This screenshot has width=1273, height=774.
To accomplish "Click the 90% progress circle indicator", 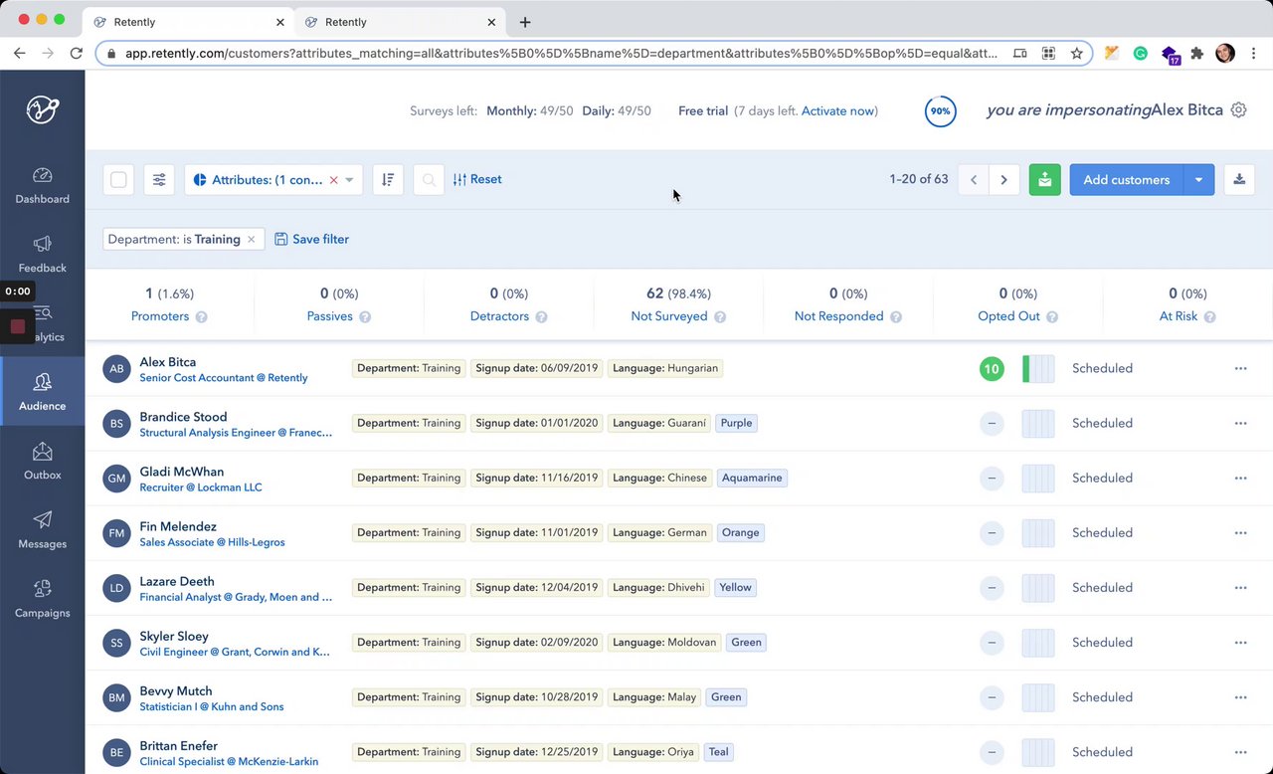I will (x=940, y=111).
